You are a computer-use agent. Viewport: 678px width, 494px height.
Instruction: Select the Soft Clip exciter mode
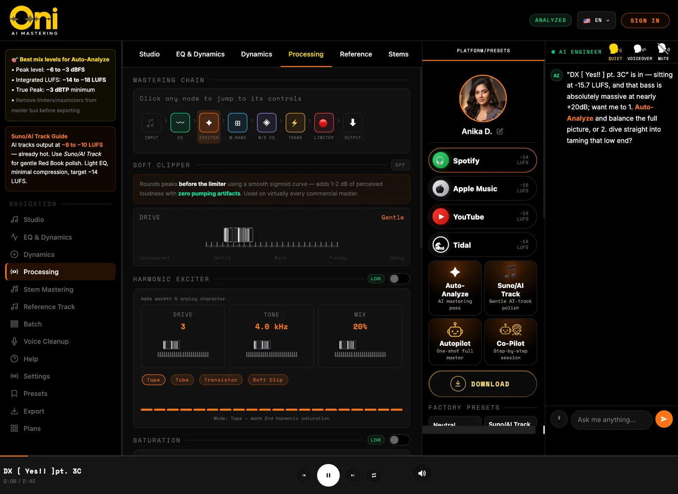268,380
